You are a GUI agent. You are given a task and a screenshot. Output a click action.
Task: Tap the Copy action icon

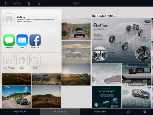(22, 61)
